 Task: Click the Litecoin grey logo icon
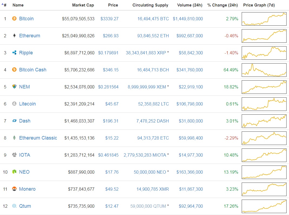point(14,104)
